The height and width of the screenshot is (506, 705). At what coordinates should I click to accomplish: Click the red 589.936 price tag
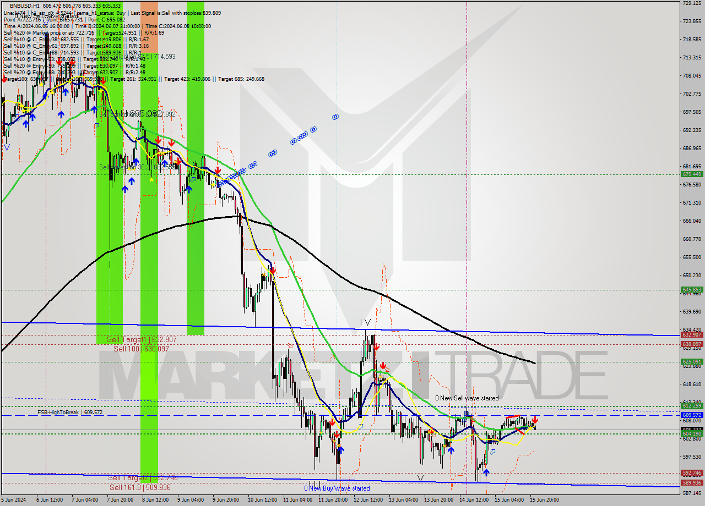pyautogui.click(x=692, y=482)
